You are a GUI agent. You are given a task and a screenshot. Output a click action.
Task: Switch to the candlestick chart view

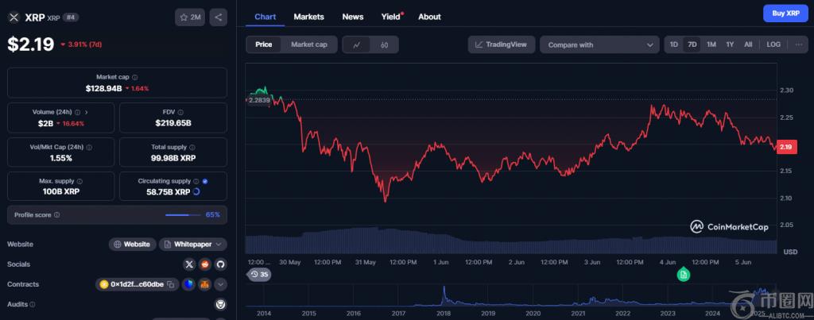pos(383,44)
